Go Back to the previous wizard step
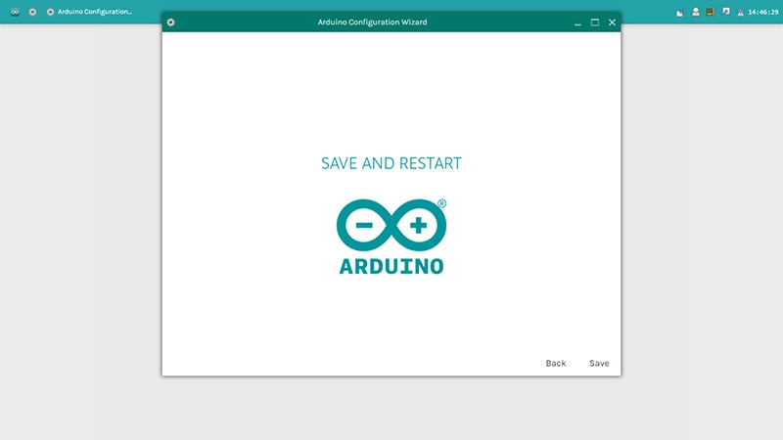This screenshot has width=783, height=440. coord(556,363)
